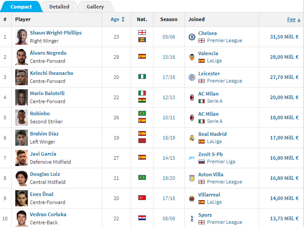The height and width of the screenshot is (227, 304).
Task: Click the Villarreal club crest icon
Action: coord(192,198)
